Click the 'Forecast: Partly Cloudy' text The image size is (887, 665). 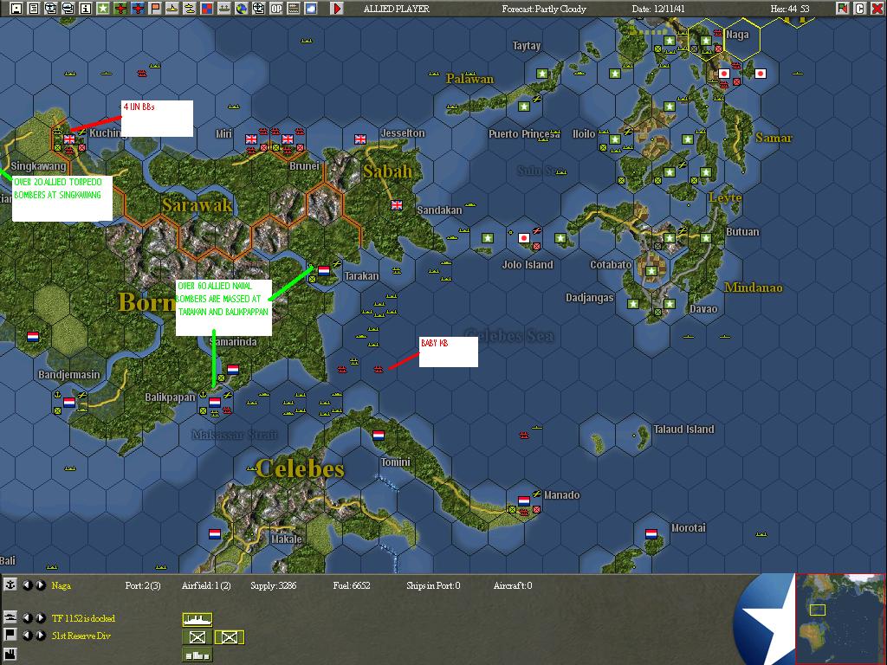point(544,9)
